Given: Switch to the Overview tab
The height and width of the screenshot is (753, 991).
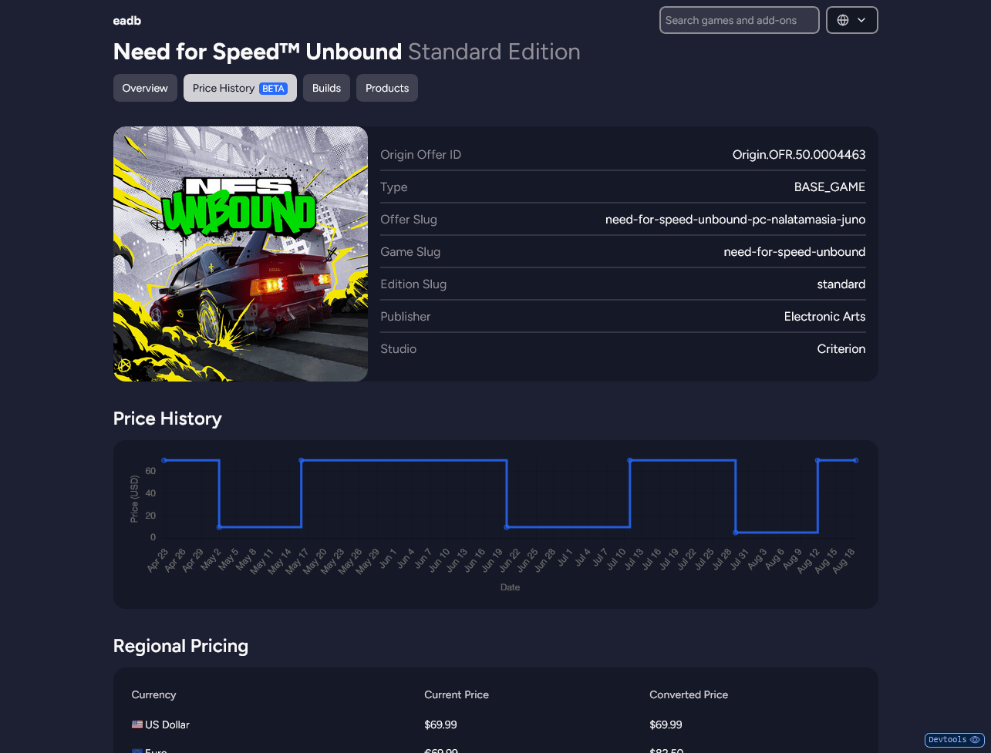Looking at the screenshot, I should pyautogui.click(x=145, y=88).
